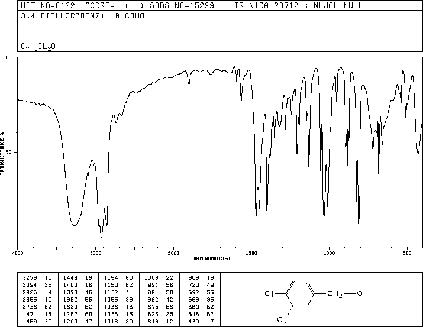
Task: Select the 1209 peak table entry
Action: click(78, 321)
